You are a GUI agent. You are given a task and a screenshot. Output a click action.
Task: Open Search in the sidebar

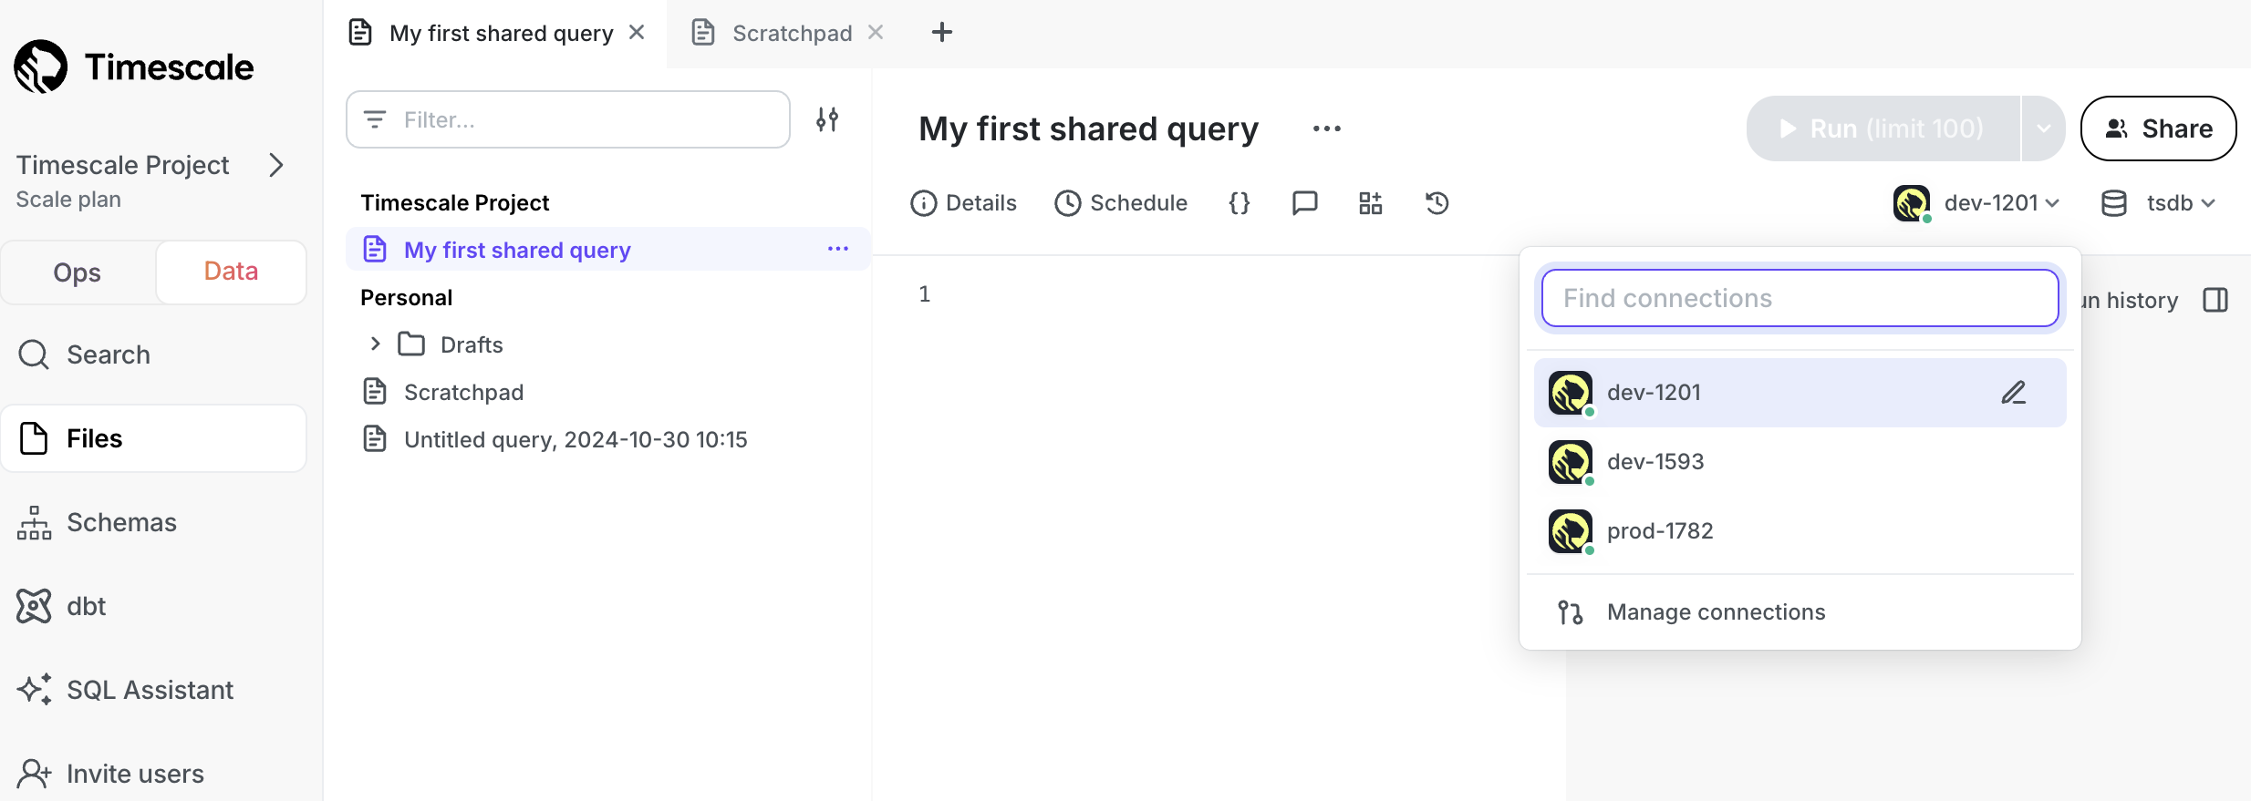(x=153, y=354)
